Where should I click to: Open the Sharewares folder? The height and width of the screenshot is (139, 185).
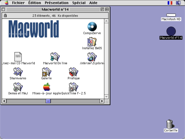tap(18, 72)
